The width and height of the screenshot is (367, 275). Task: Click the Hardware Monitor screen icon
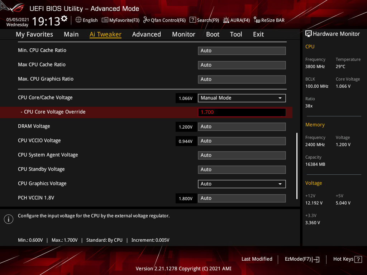coord(309,34)
